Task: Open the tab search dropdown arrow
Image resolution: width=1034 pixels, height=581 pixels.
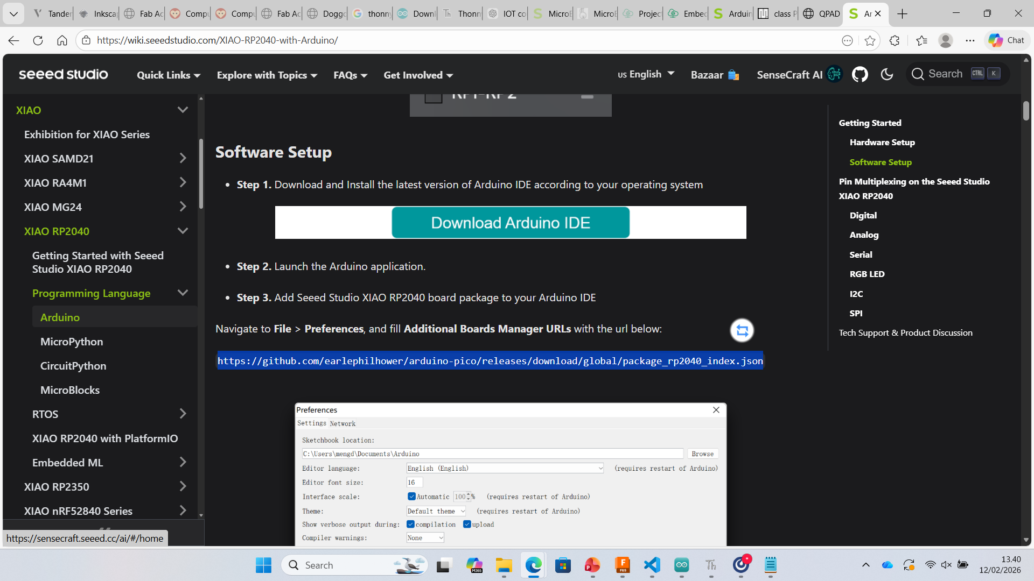Action: coord(13,13)
